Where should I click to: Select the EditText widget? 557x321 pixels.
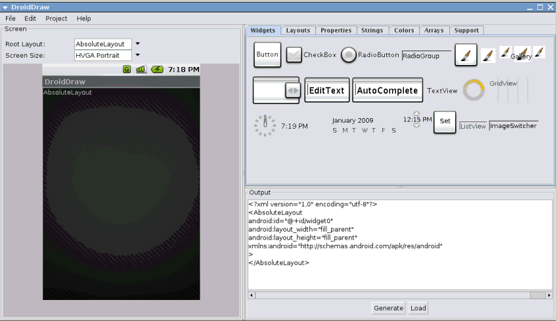[x=327, y=91]
